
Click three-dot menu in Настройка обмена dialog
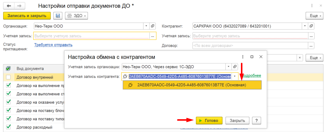pos(243,57)
